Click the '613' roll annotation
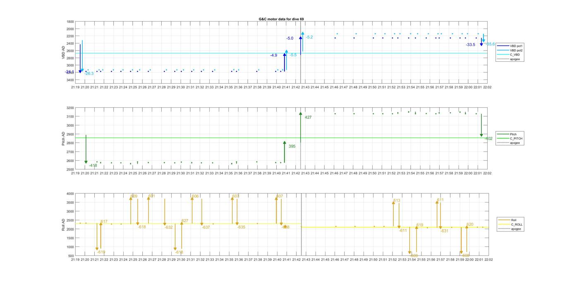 point(397,200)
